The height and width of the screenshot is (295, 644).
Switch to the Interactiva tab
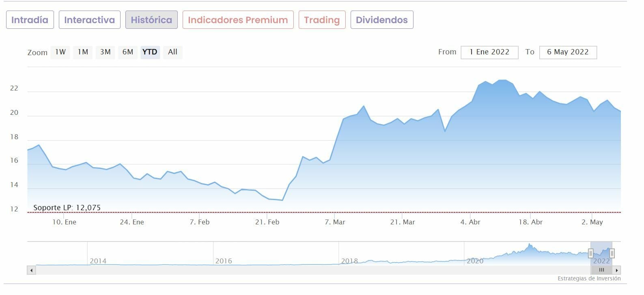coord(89,20)
